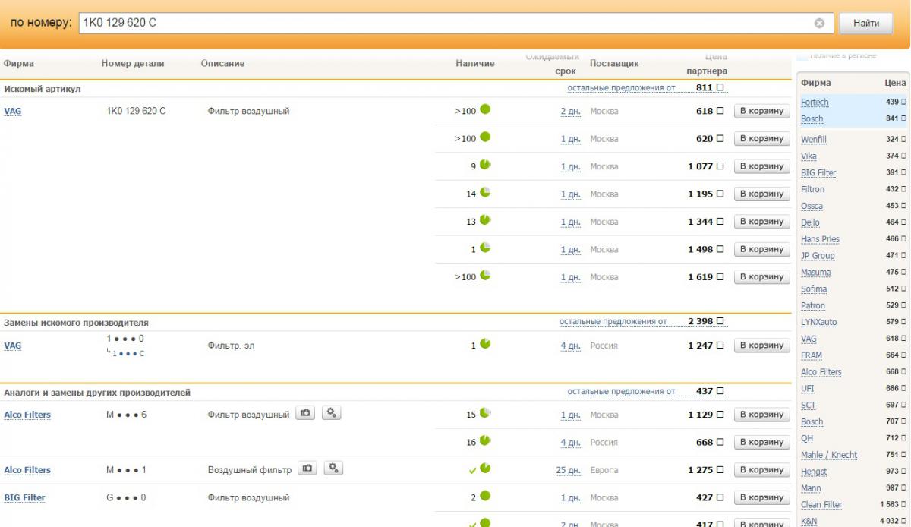Image resolution: width=911 pixels, height=527 pixels.
Task: Open replacement part number 1•••C link
Action: pos(128,353)
